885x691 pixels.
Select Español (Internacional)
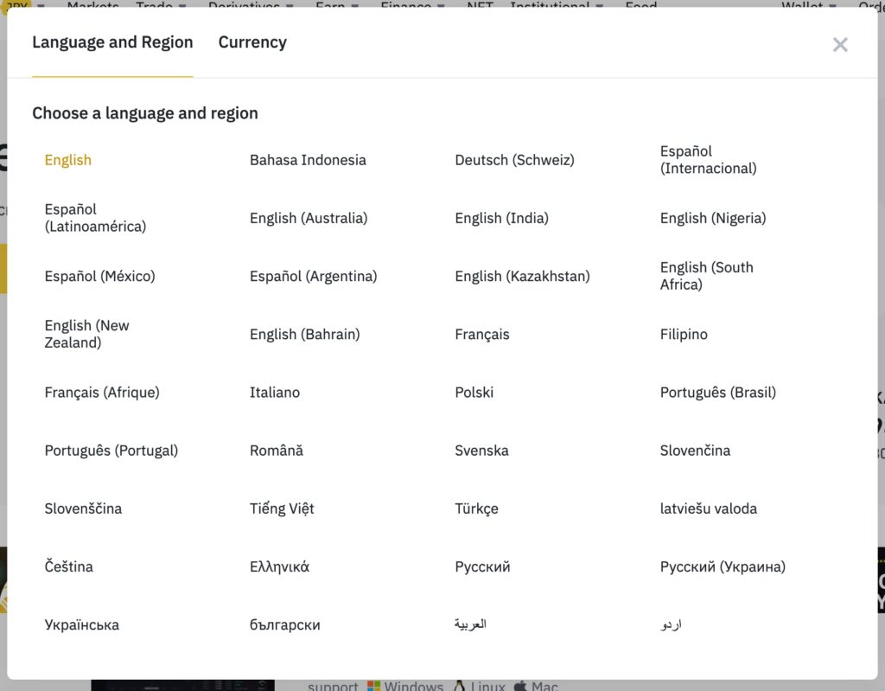coord(709,160)
